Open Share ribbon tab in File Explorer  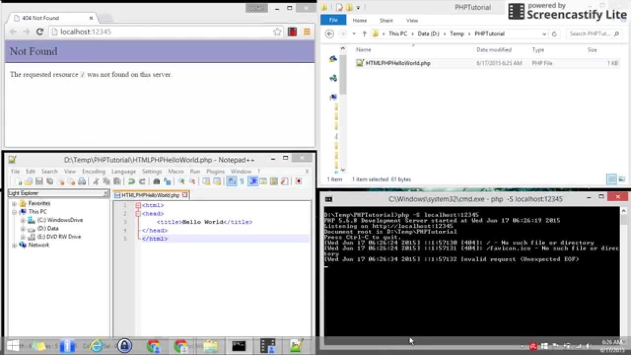click(x=386, y=20)
